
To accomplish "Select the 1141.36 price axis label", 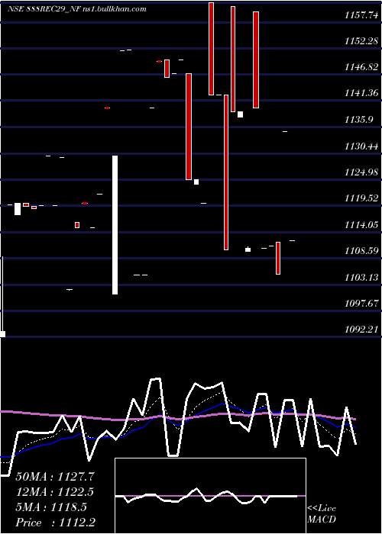I will click(361, 93).
